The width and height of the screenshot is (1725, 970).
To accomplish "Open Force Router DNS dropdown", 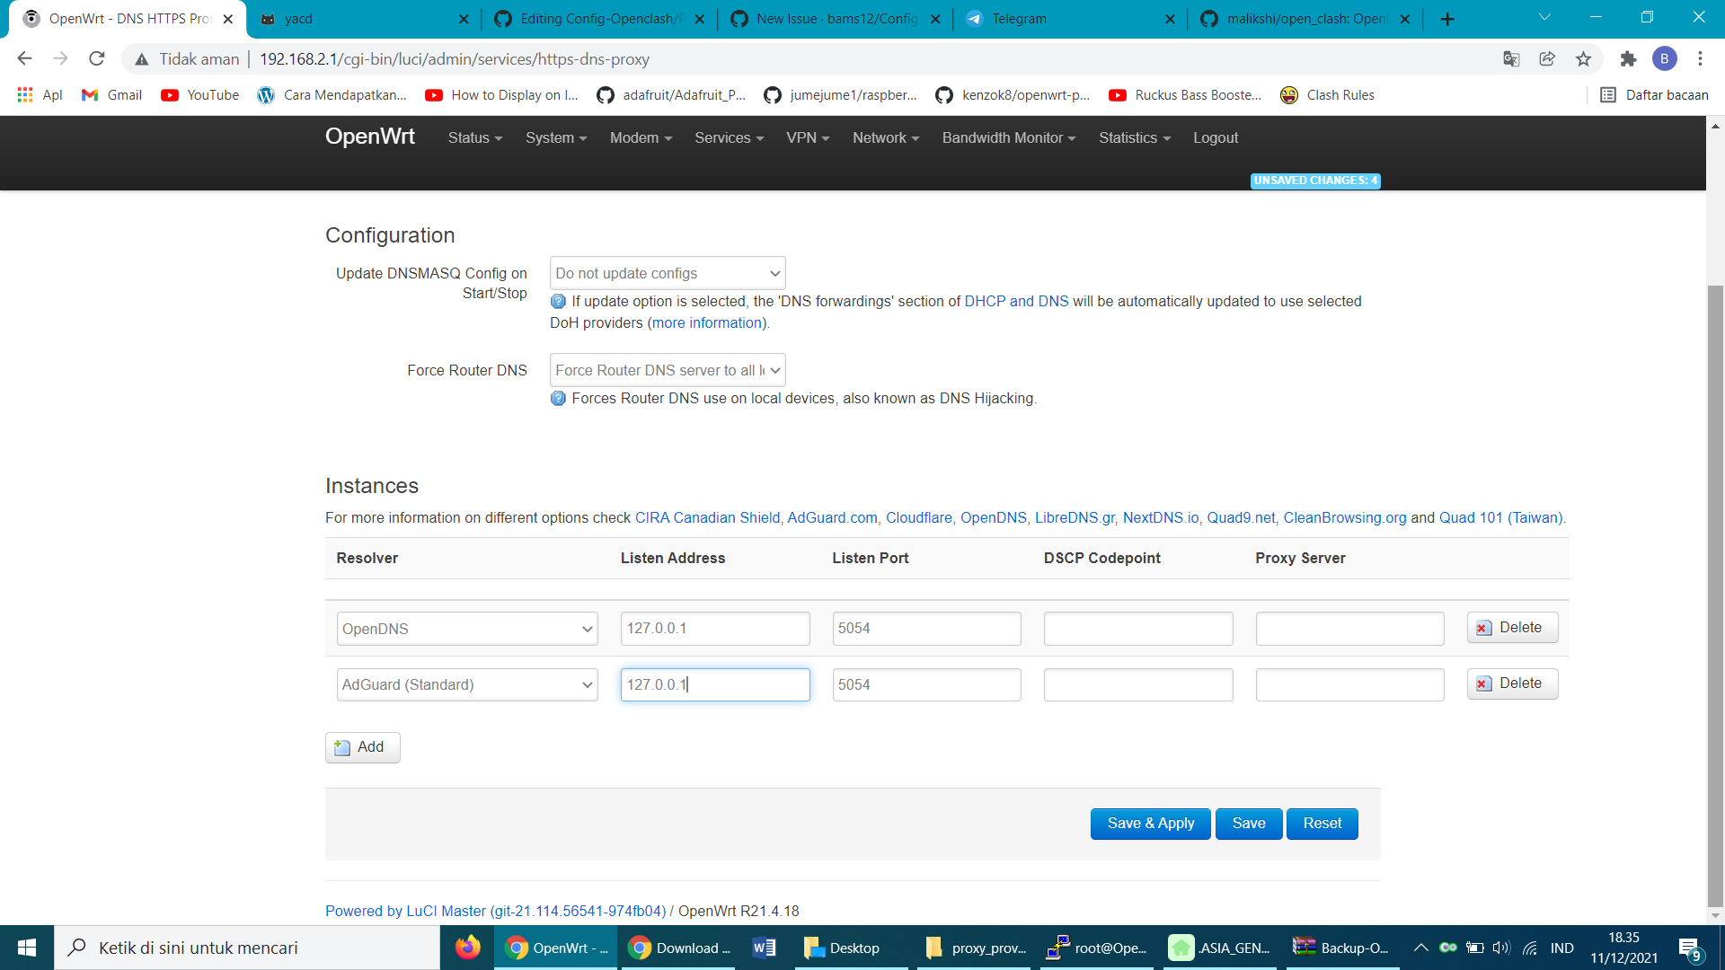I will pyautogui.click(x=668, y=370).
